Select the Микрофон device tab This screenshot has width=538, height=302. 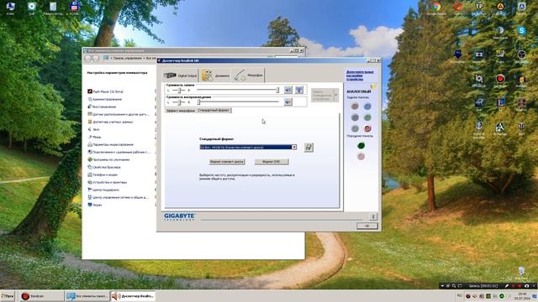(x=249, y=75)
